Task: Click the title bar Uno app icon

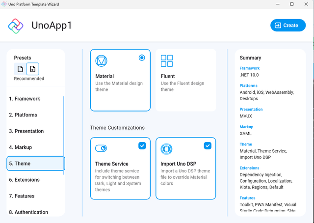Action: tap(4, 4)
